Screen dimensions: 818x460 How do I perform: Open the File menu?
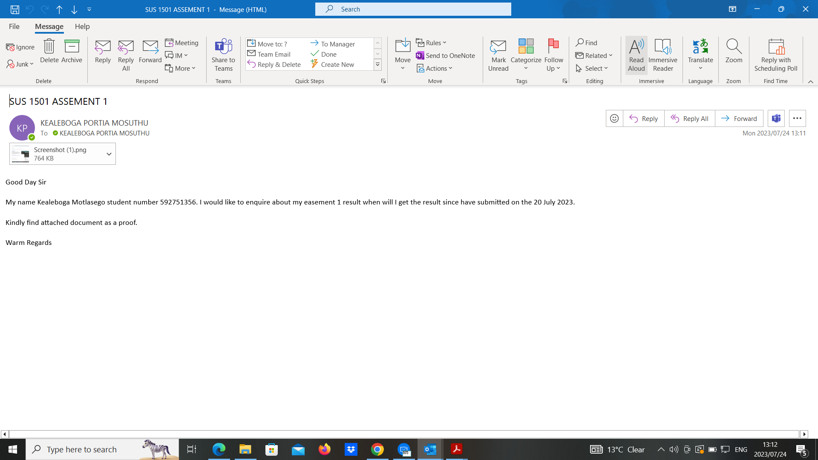pyautogui.click(x=14, y=26)
